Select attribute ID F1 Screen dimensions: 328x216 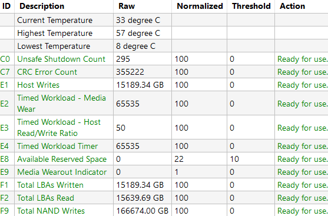4,185
